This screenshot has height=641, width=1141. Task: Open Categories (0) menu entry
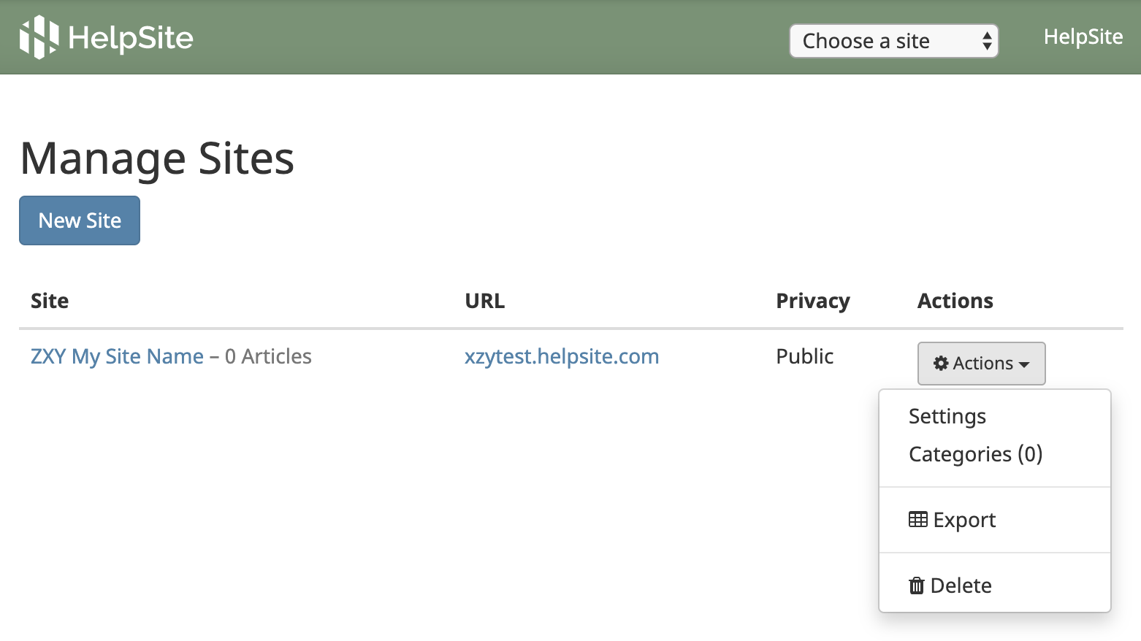975,454
